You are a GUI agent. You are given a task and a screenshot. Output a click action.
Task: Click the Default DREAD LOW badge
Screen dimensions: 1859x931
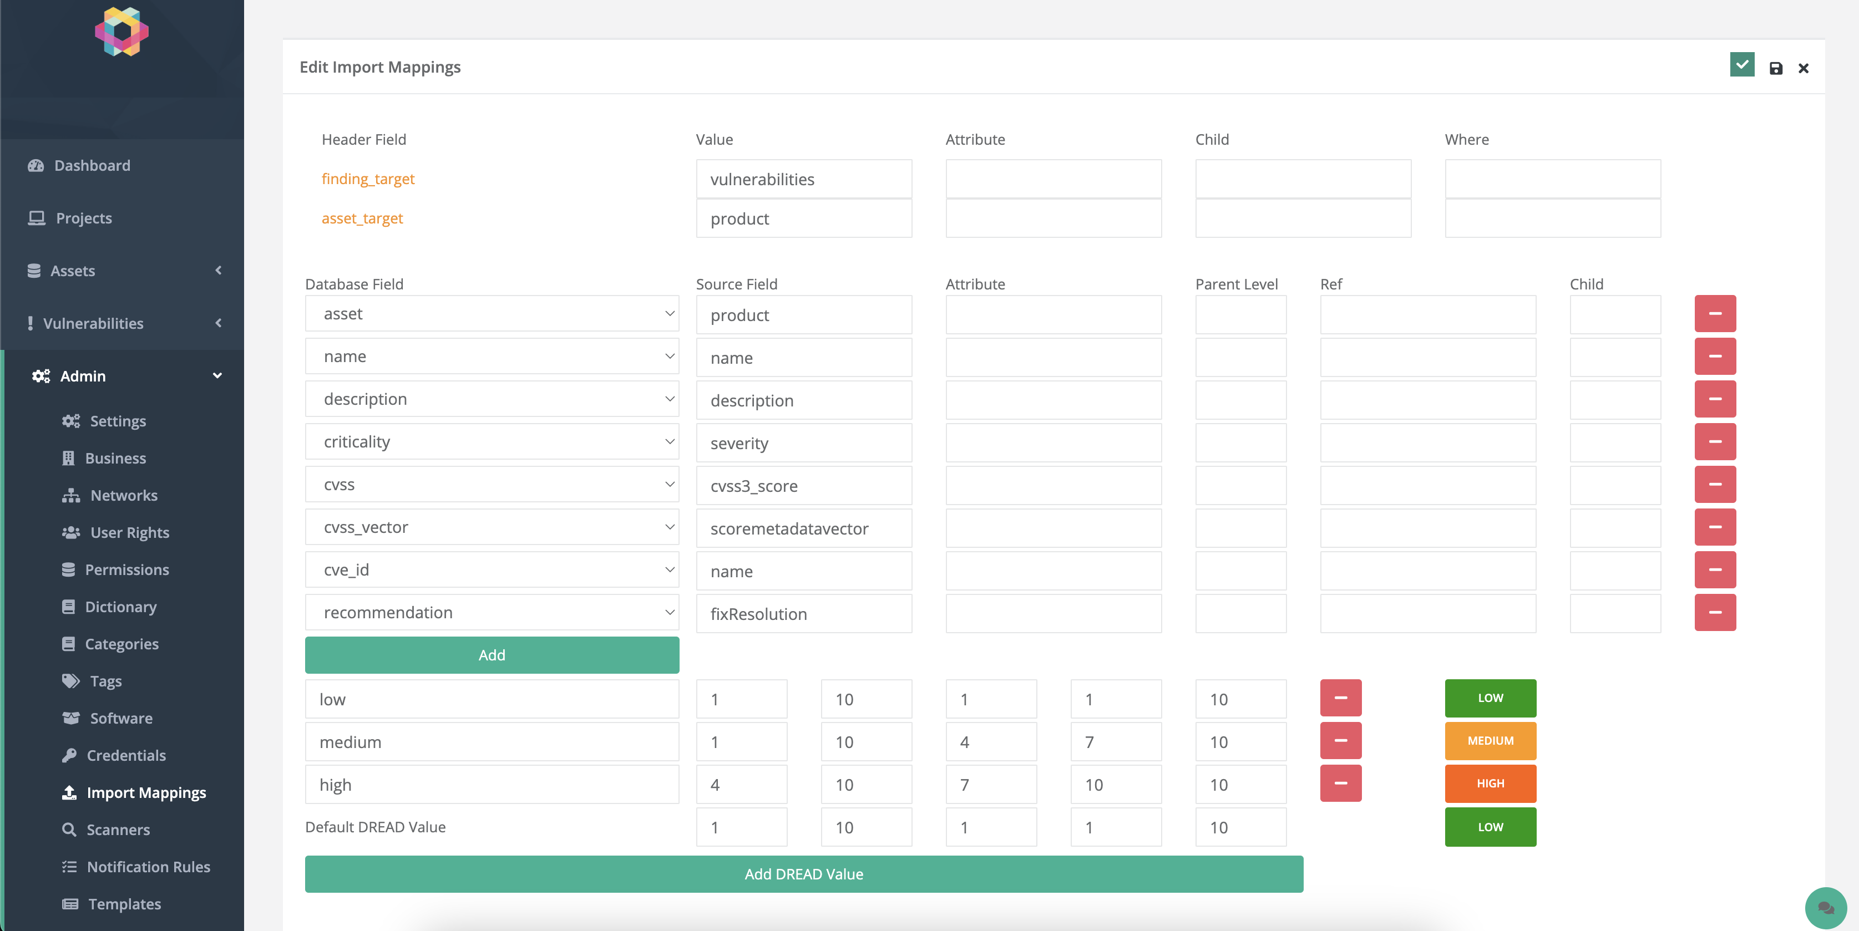coord(1490,827)
